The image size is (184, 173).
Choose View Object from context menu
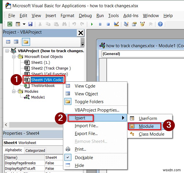[95, 94]
